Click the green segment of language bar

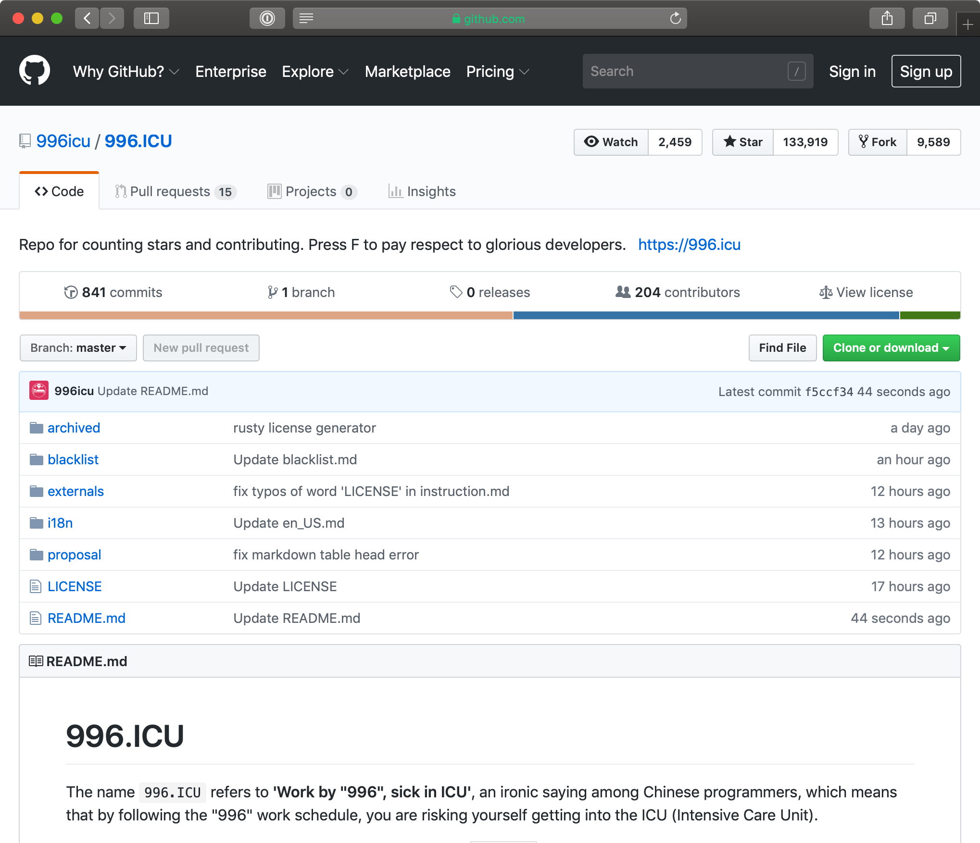[930, 315]
